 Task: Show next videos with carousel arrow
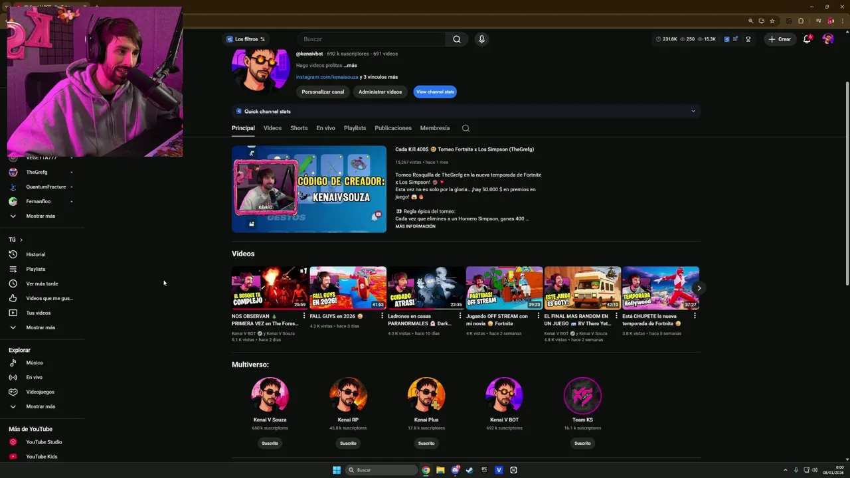click(699, 288)
